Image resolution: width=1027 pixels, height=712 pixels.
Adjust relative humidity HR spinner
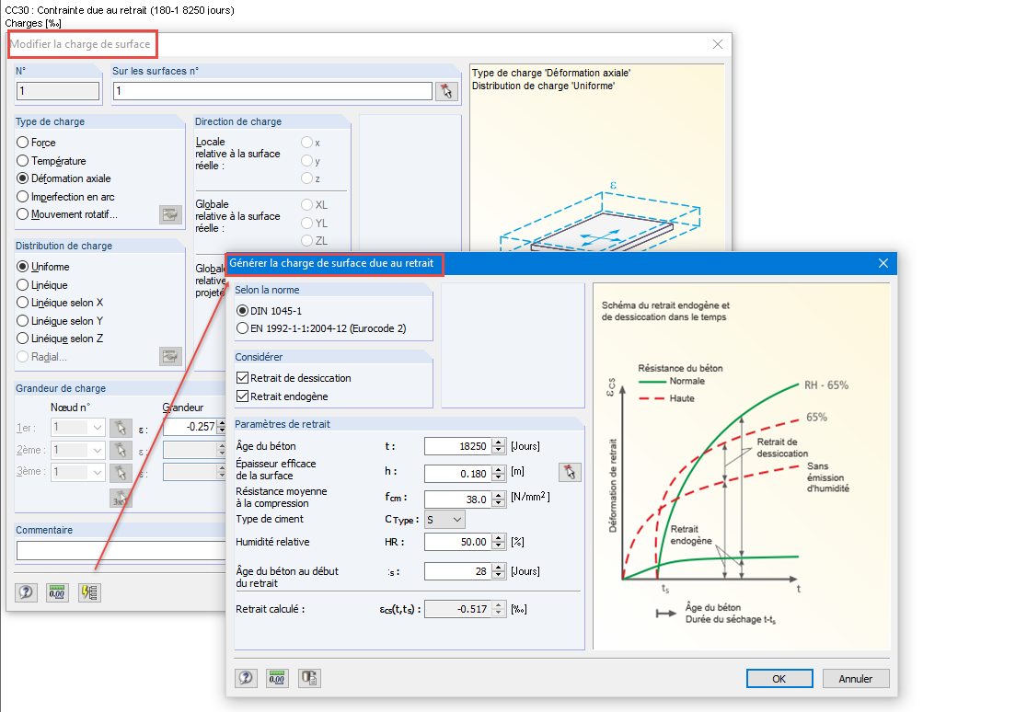click(x=499, y=542)
